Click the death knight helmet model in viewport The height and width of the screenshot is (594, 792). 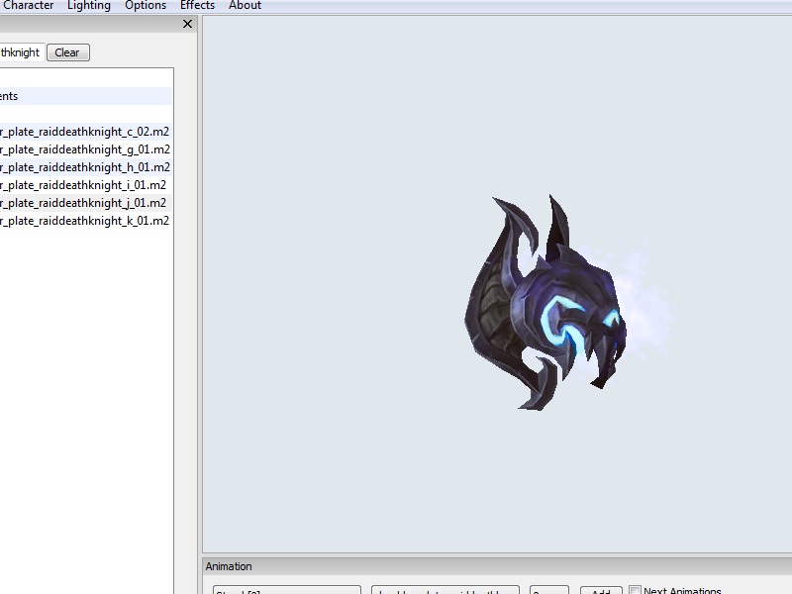(x=545, y=303)
